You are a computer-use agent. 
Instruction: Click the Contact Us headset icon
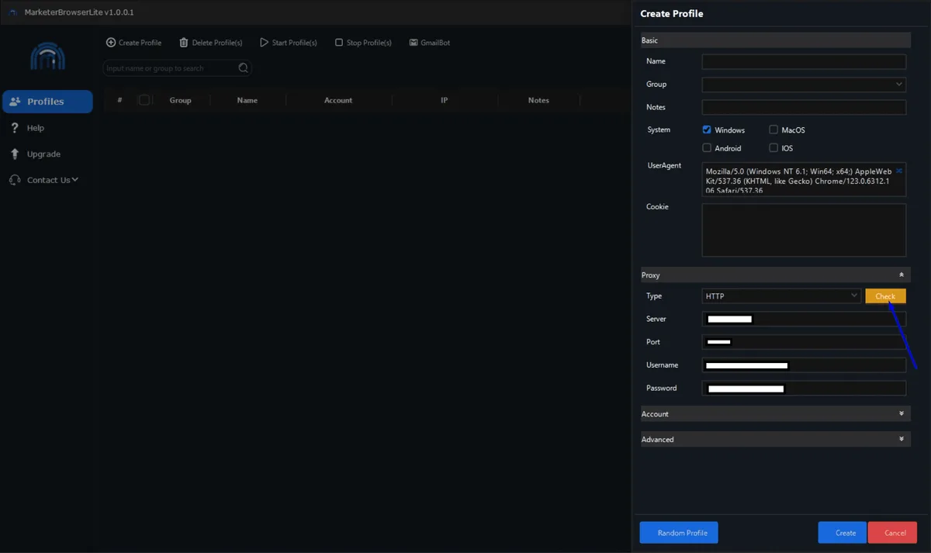point(15,180)
